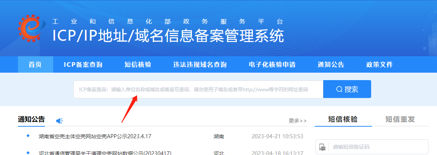Click the 通知公告 section heading

click(x=31, y=120)
